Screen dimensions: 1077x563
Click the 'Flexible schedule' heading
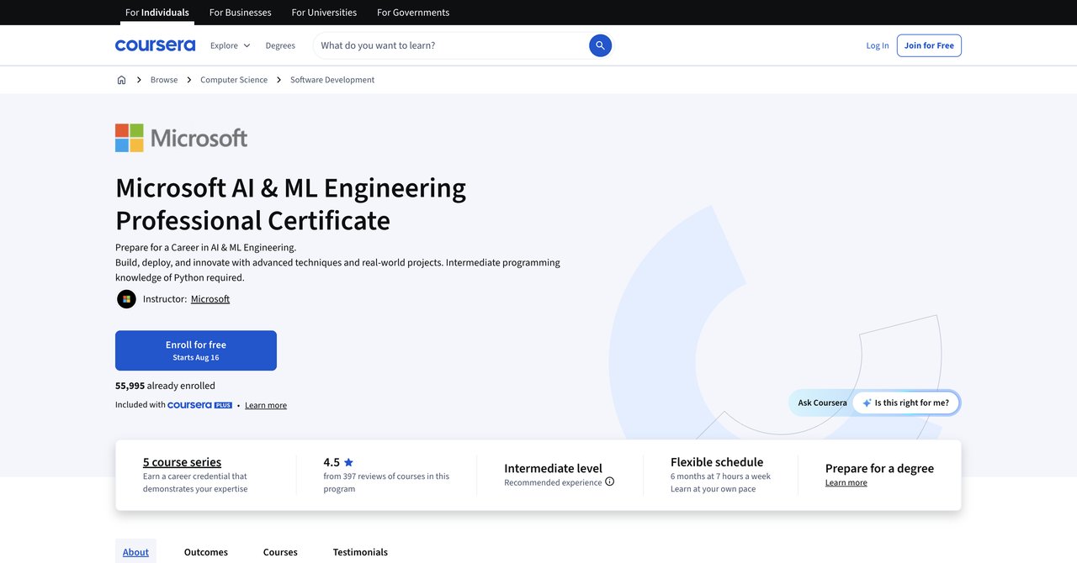(x=717, y=462)
